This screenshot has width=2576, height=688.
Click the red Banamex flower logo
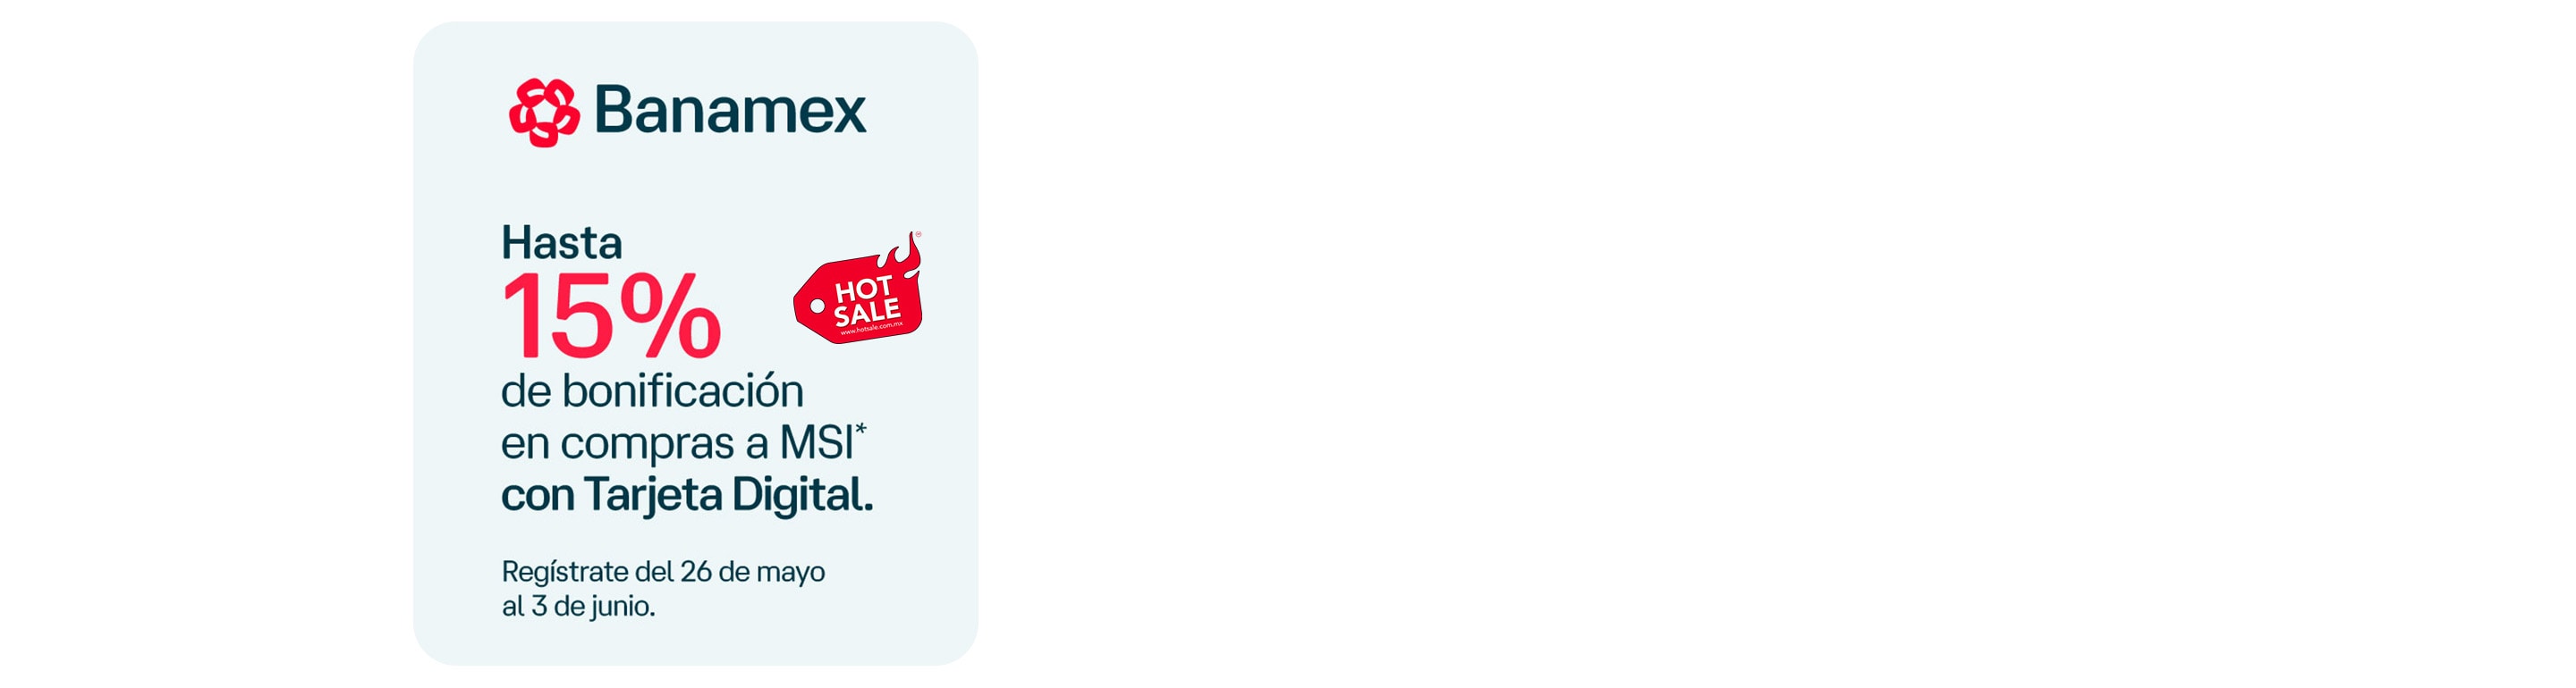[x=544, y=112]
